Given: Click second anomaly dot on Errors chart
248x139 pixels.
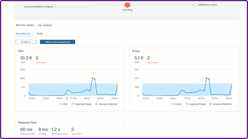Looking at the screenshot, I should (x=209, y=79).
